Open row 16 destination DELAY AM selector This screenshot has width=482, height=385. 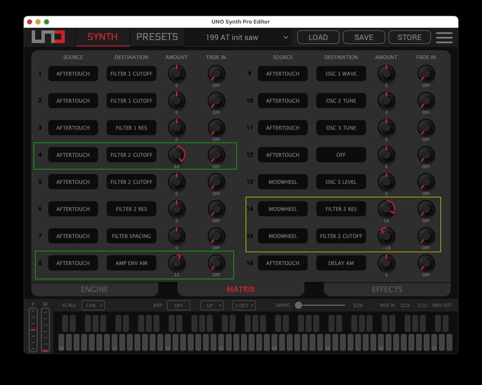click(341, 263)
